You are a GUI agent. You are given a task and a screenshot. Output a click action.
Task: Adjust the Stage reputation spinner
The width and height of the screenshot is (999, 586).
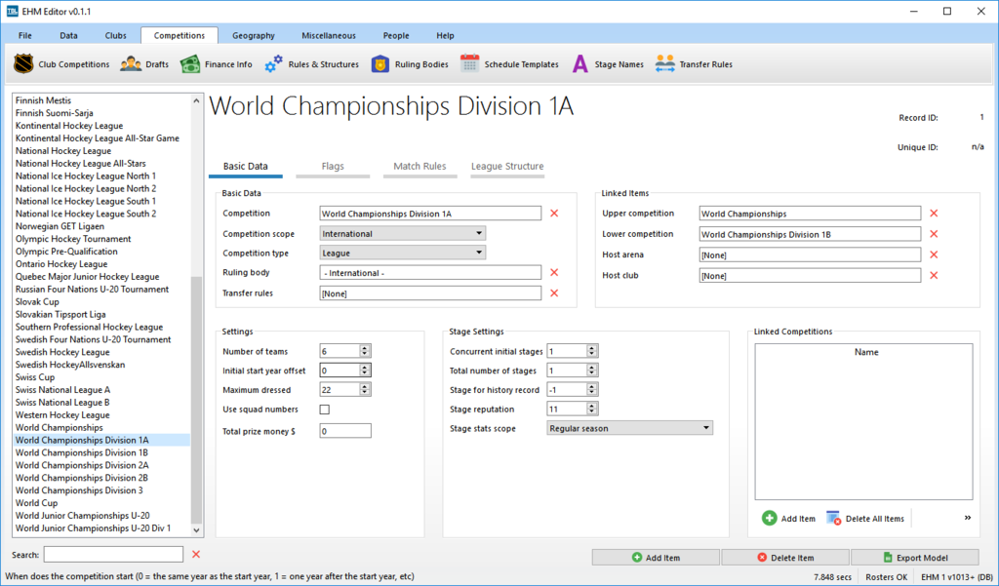tap(592, 409)
